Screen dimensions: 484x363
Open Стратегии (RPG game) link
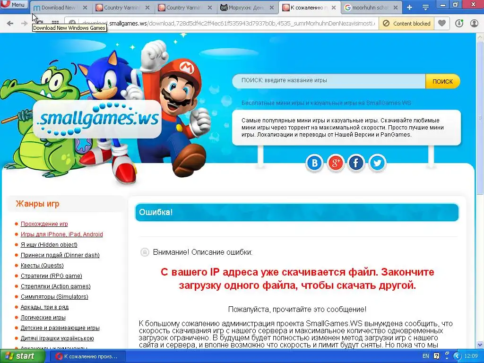pos(51,276)
